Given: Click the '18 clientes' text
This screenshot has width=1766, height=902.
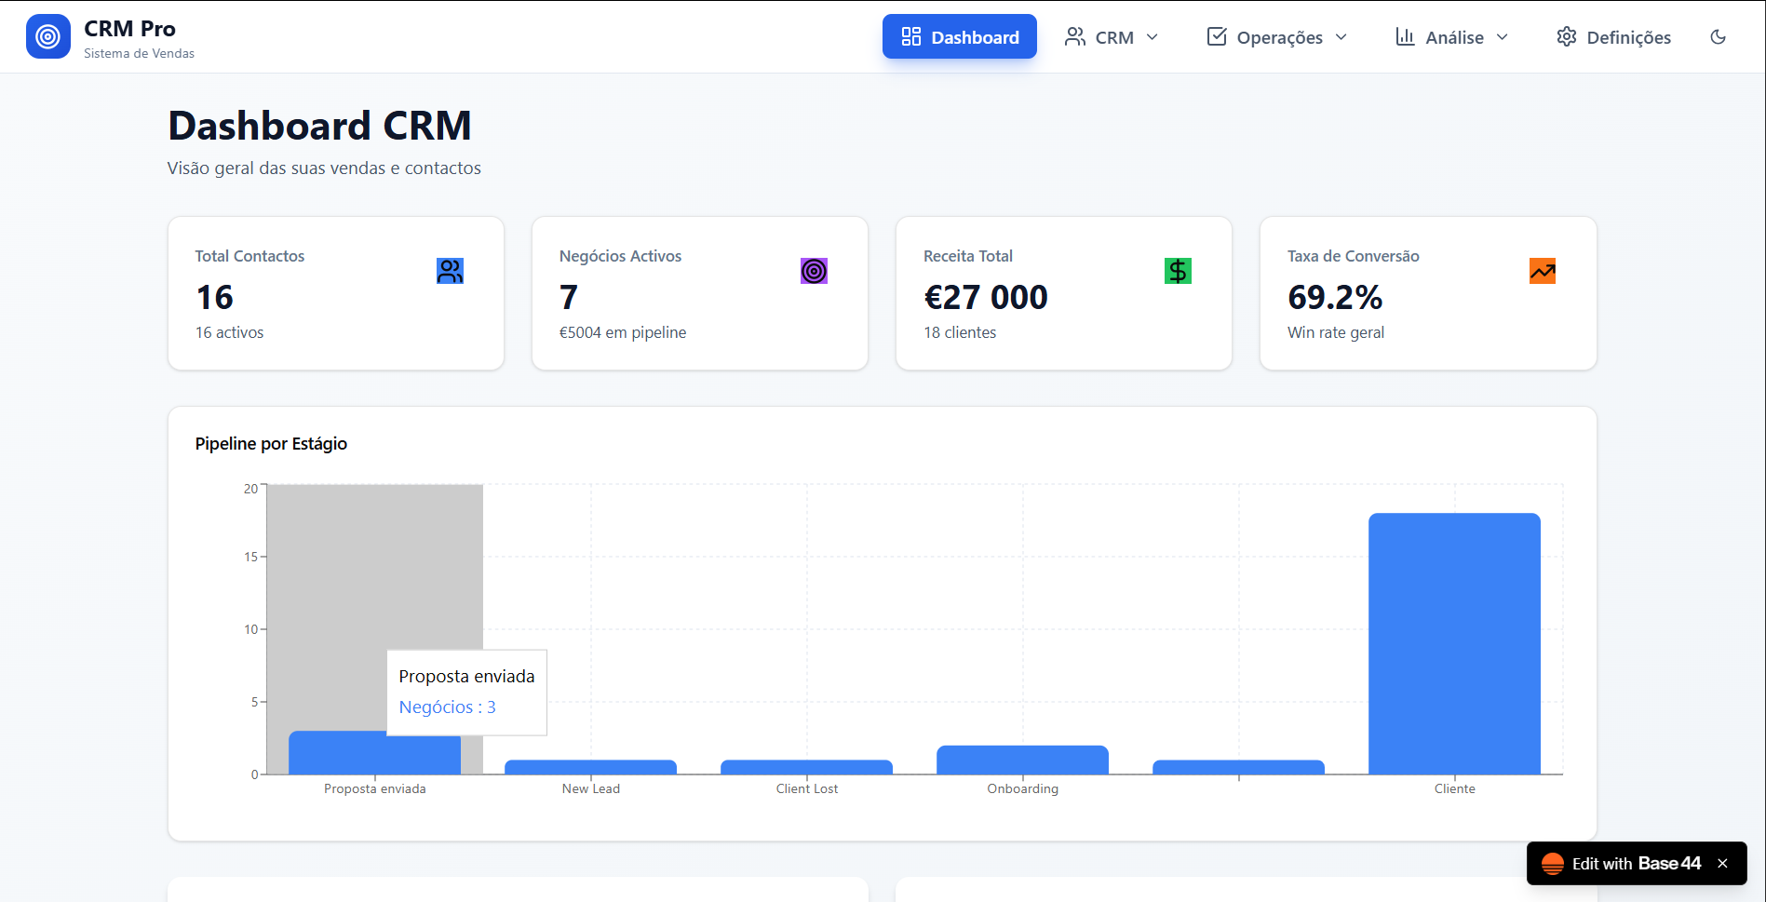Looking at the screenshot, I should tap(960, 332).
